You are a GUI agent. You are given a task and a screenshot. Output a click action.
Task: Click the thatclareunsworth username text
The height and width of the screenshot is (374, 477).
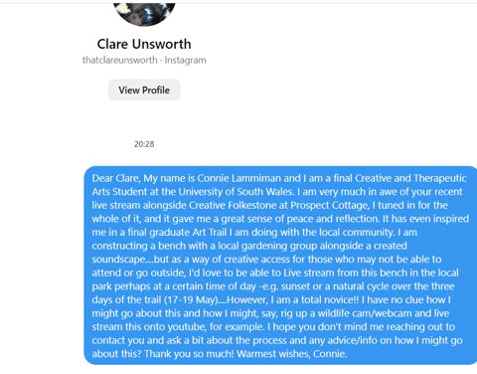click(x=120, y=60)
